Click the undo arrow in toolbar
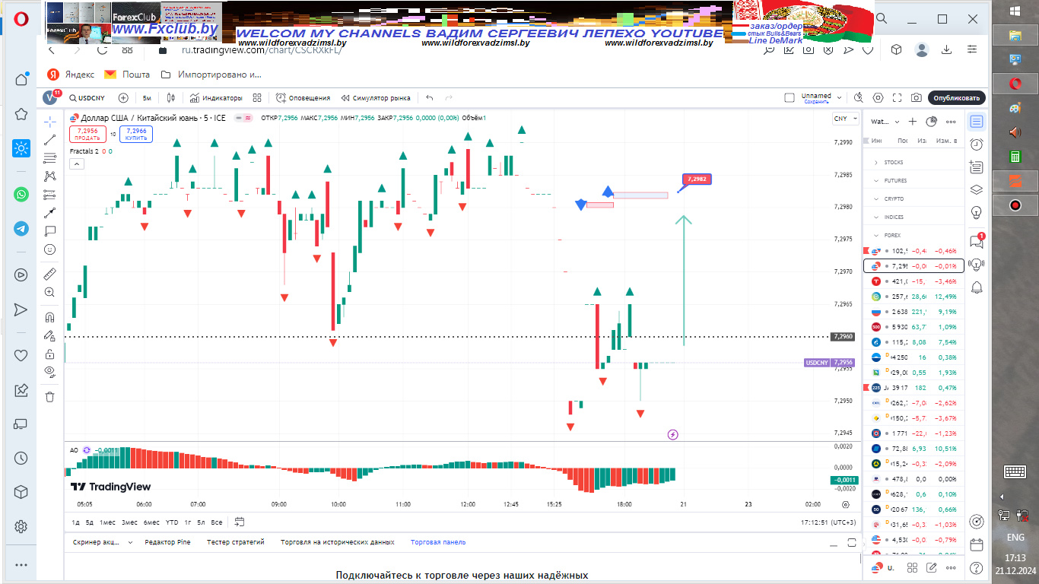Image resolution: width=1039 pixels, height=584 pixels. (x=430, y=98)
